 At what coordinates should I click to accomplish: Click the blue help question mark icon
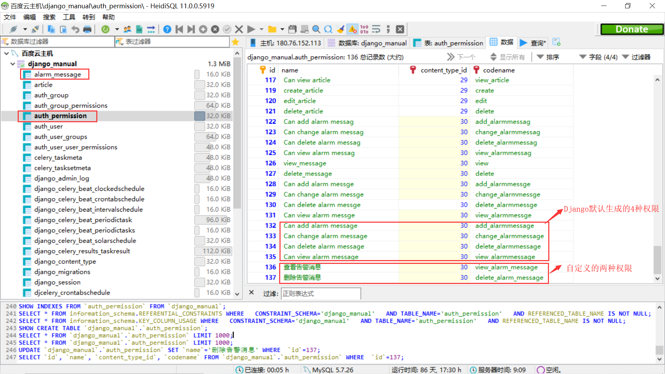coord(167,29)
